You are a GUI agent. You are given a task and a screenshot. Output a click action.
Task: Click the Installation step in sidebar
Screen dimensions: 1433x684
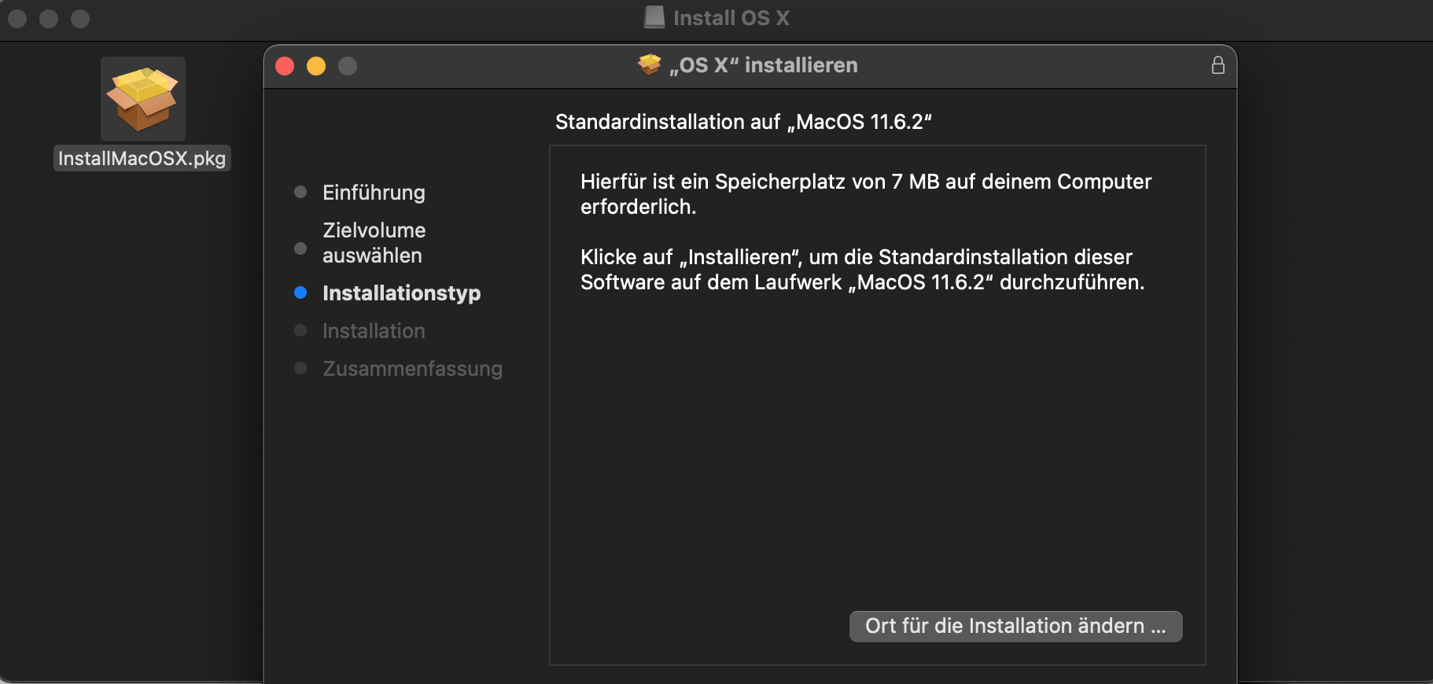coord(374,331)
